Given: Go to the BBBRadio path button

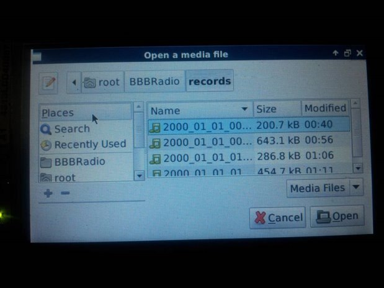Looking at the screenshot, I should [154, 81].
